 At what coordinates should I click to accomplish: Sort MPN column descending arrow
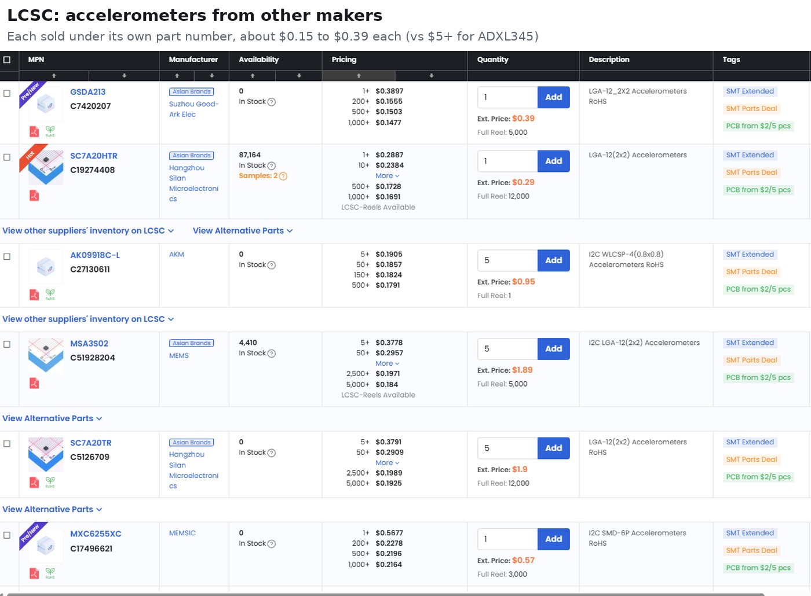point(124,76)
